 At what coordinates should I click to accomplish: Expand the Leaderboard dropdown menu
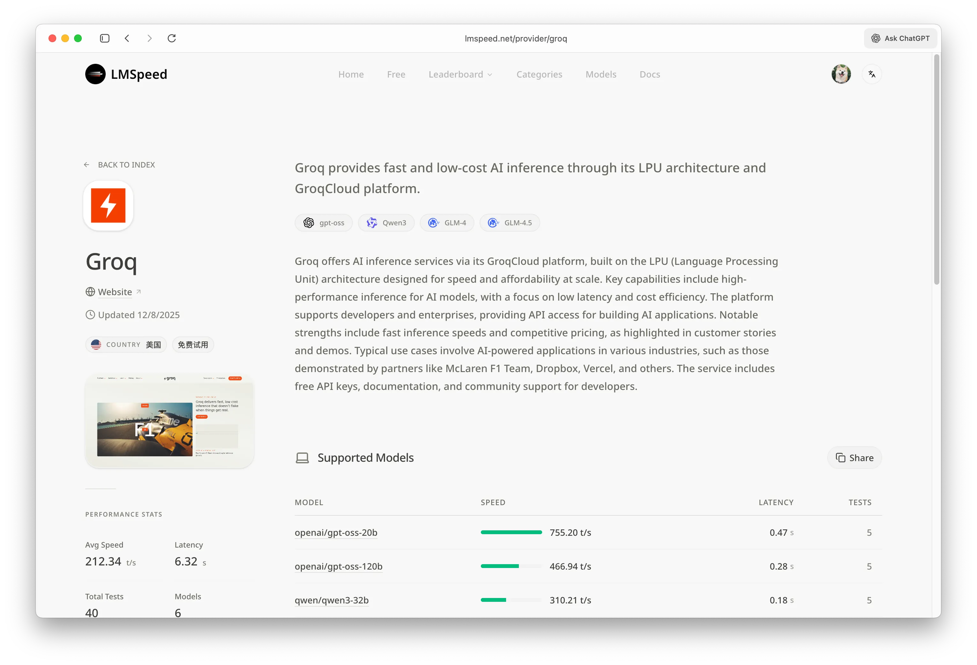[460, 74]
